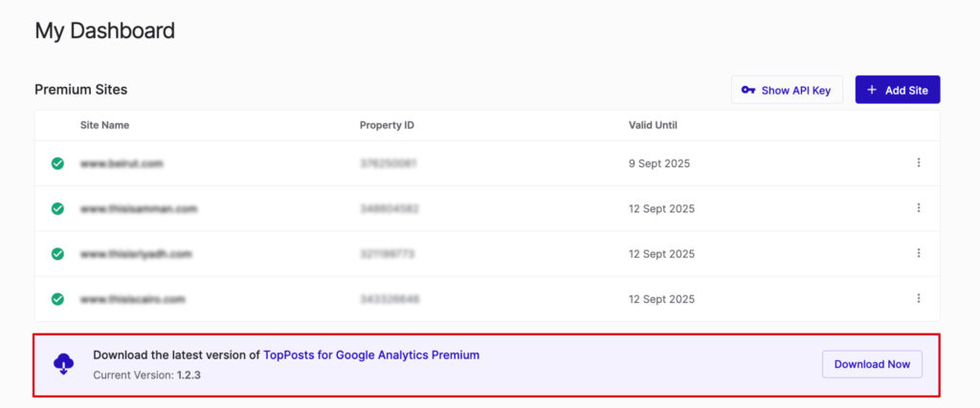Open the three-dot menu for thisiscairo row
980x408 pixels.
click(x=918, y=298)
